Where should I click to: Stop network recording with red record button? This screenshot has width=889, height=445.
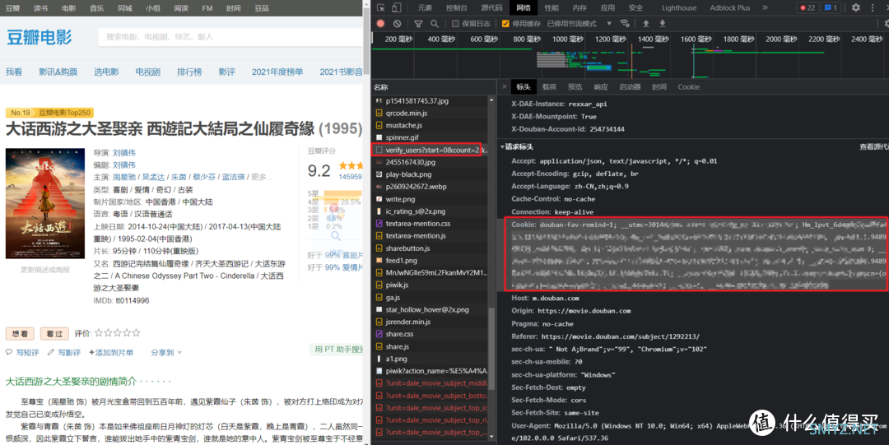tap(381, 24)
